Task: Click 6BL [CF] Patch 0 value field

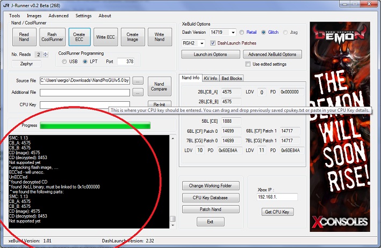Action: 231,131
